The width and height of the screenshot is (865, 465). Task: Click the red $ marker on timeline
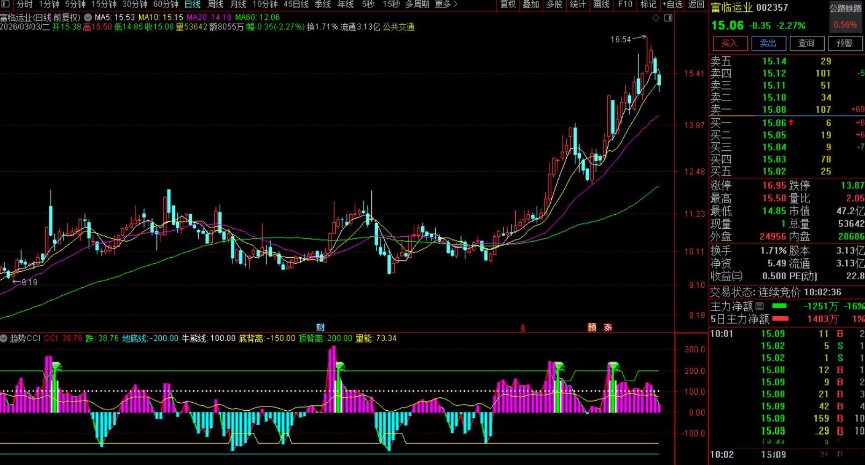523,328
